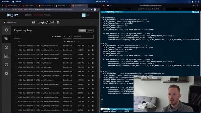Open the gear menu for prometheus-node-e... tag

click(93, 50)
